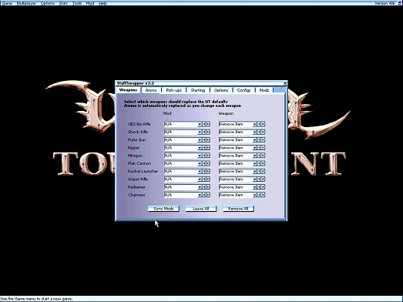Open the Configs tab
Viewport: 403px width, 302px height.
coord(243,90)
